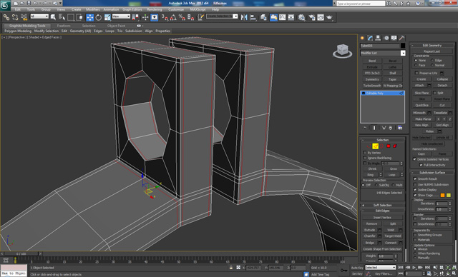
Task: Open the Selected key filter dropdown
Action: (380, 268)
